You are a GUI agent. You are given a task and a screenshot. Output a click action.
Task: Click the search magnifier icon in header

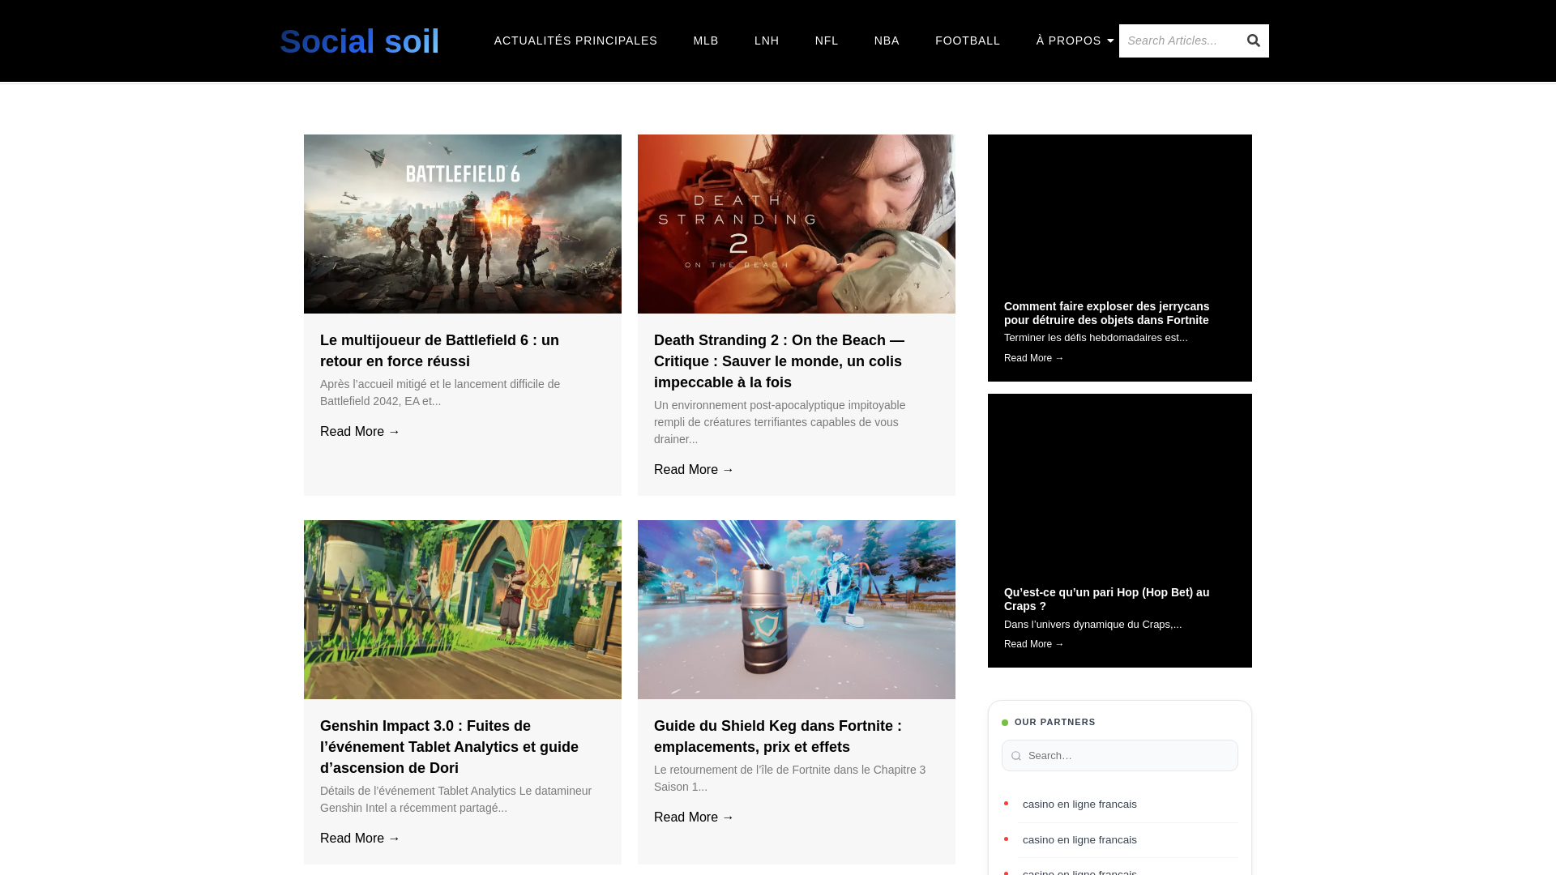(x=1253, y=41)
